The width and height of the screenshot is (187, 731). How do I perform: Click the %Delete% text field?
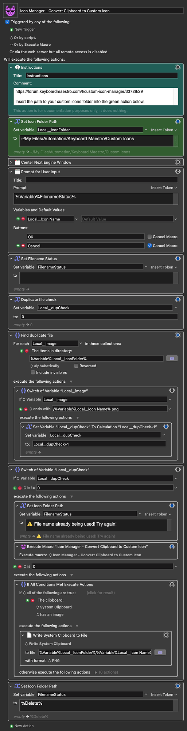tap(96, 705)
